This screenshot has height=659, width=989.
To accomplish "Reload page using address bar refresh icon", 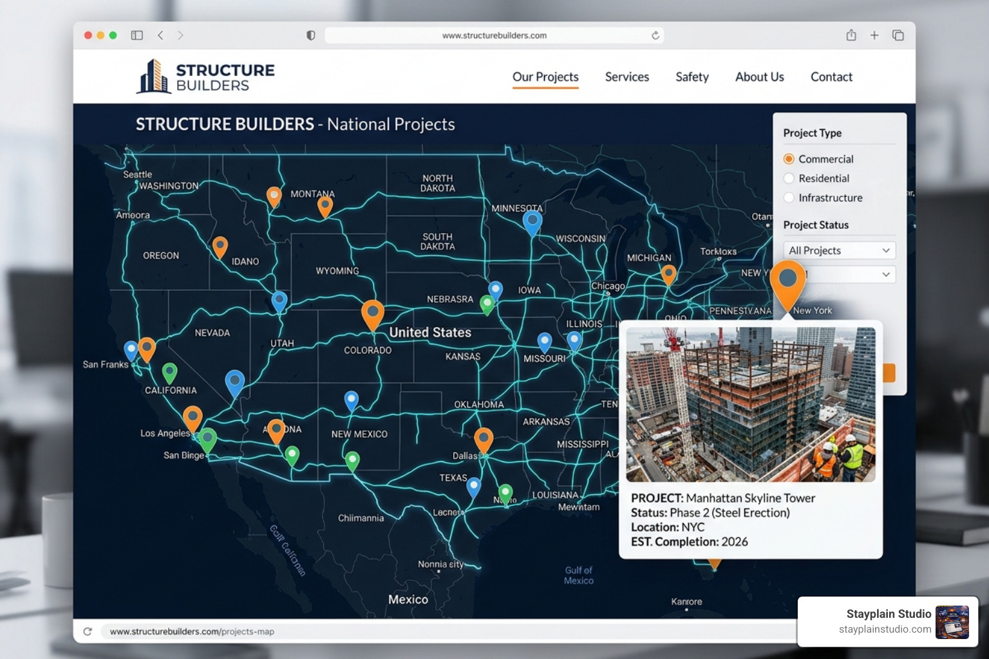I will tap(655, 35).
